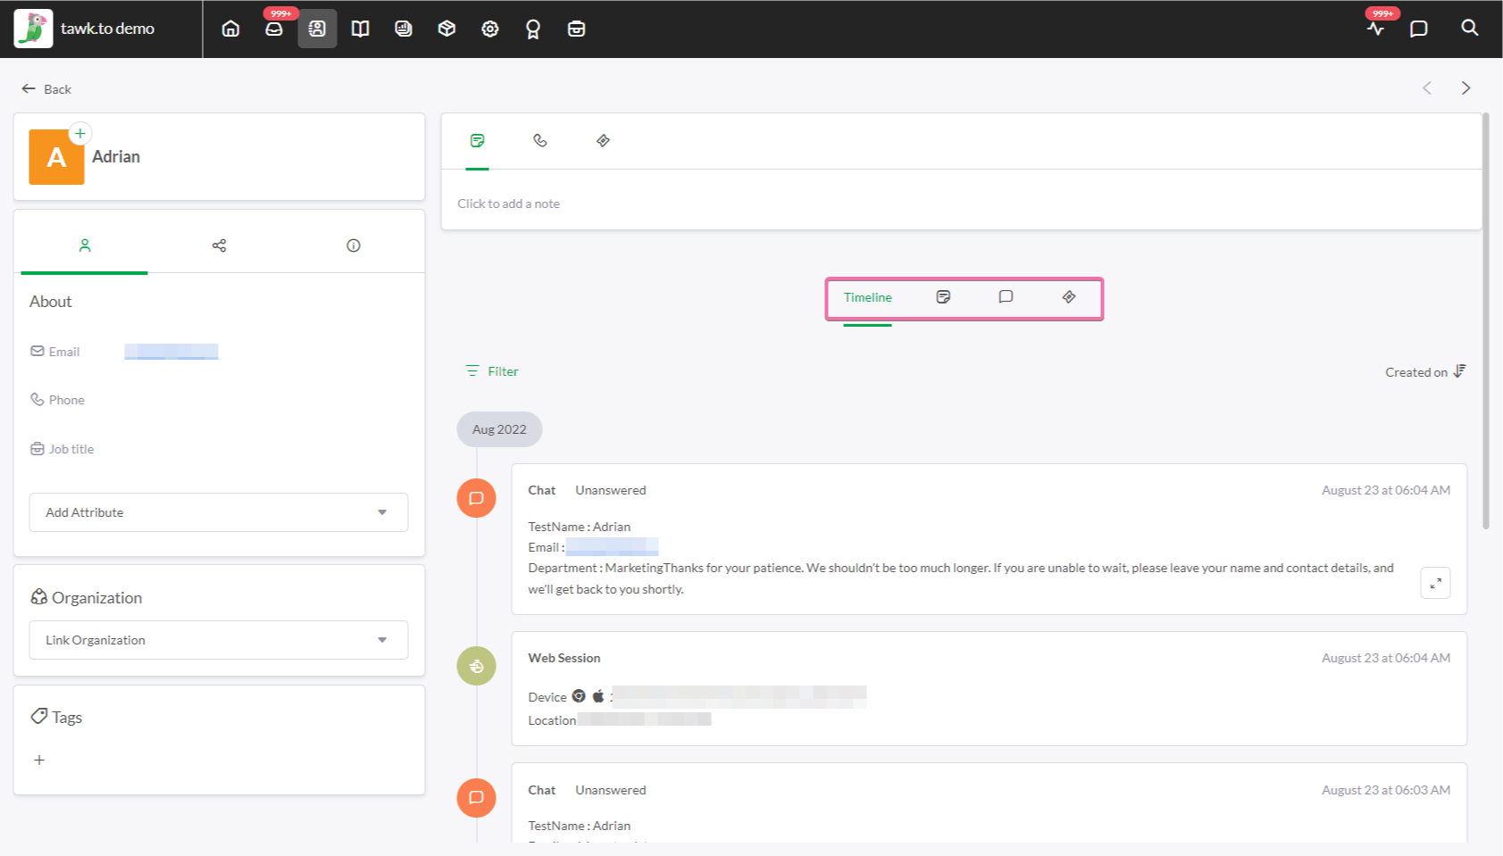Click the contact name Adrian
The image size is (1503, 856).
click(x=116, y=156)
